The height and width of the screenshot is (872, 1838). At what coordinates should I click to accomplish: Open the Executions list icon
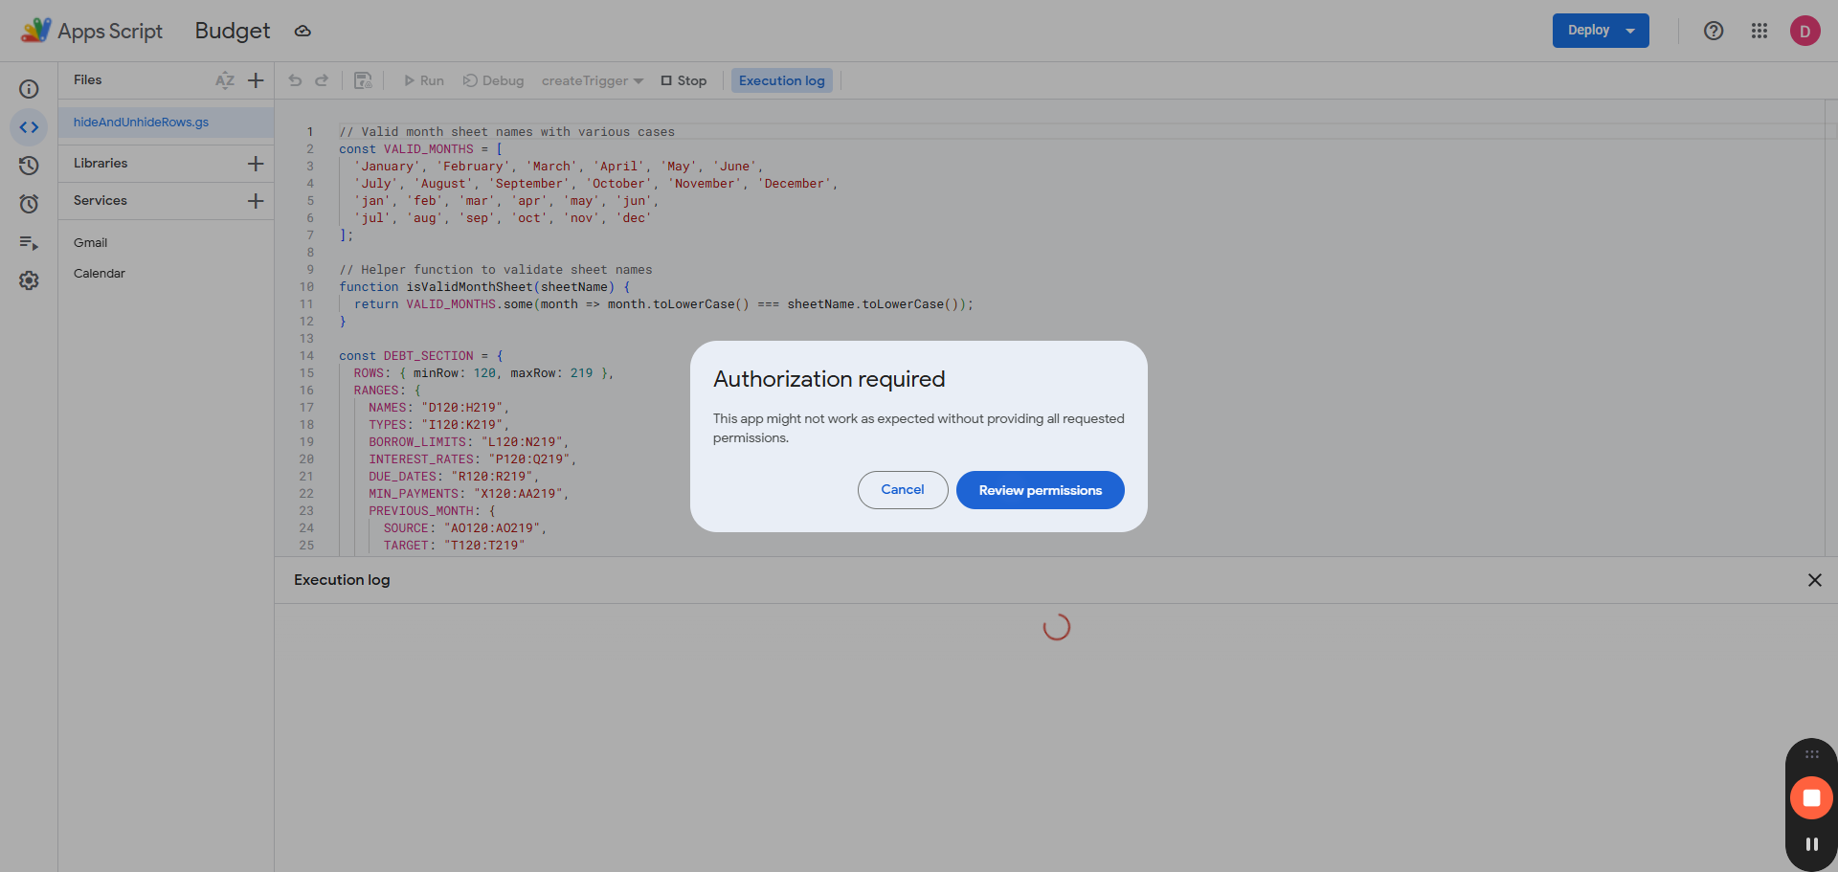click(x=29, y=243)
